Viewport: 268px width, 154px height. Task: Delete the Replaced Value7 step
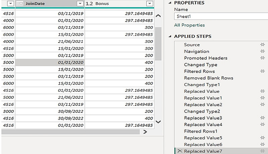coord(180,151)
